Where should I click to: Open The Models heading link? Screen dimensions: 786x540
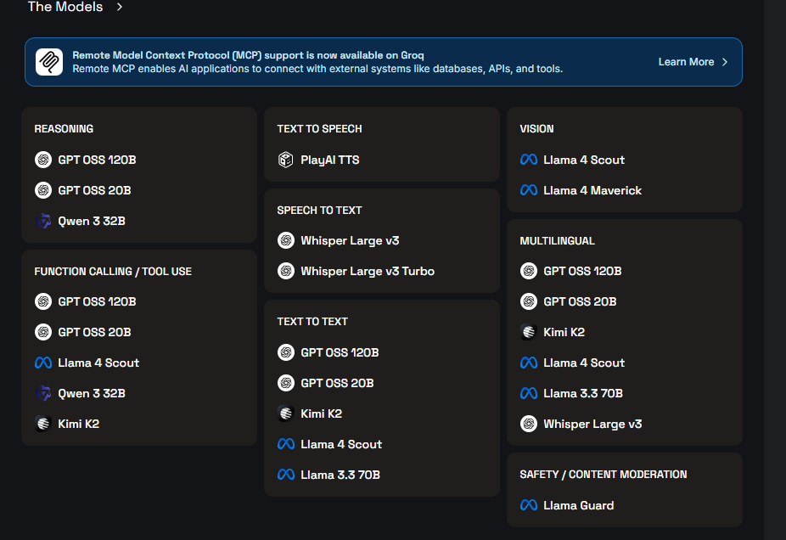65,7
